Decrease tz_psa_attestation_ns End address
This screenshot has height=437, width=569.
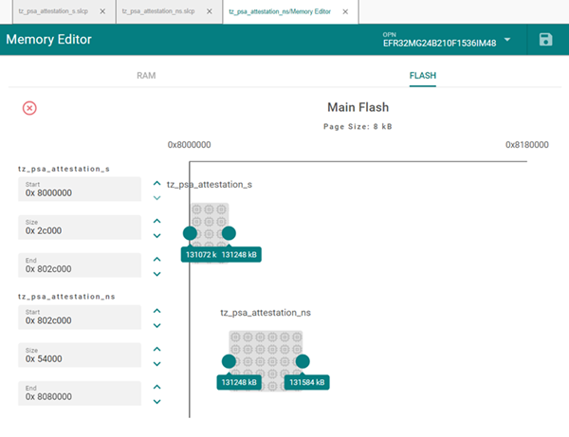click(x=157, y=402)
